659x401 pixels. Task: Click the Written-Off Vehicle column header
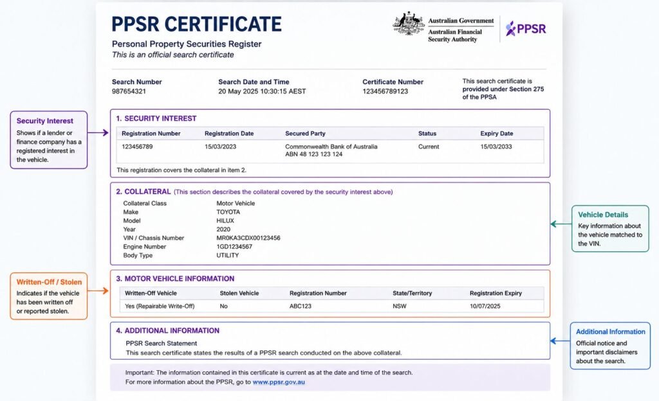(151, 293)
